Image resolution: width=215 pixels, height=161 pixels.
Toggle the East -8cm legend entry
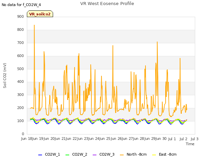(x=164, y=154)
